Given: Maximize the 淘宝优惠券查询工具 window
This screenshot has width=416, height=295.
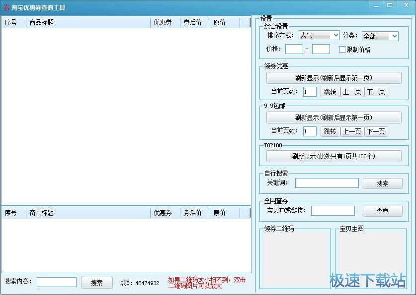Looking at the screenshot, I should click(x=390, y=5).
